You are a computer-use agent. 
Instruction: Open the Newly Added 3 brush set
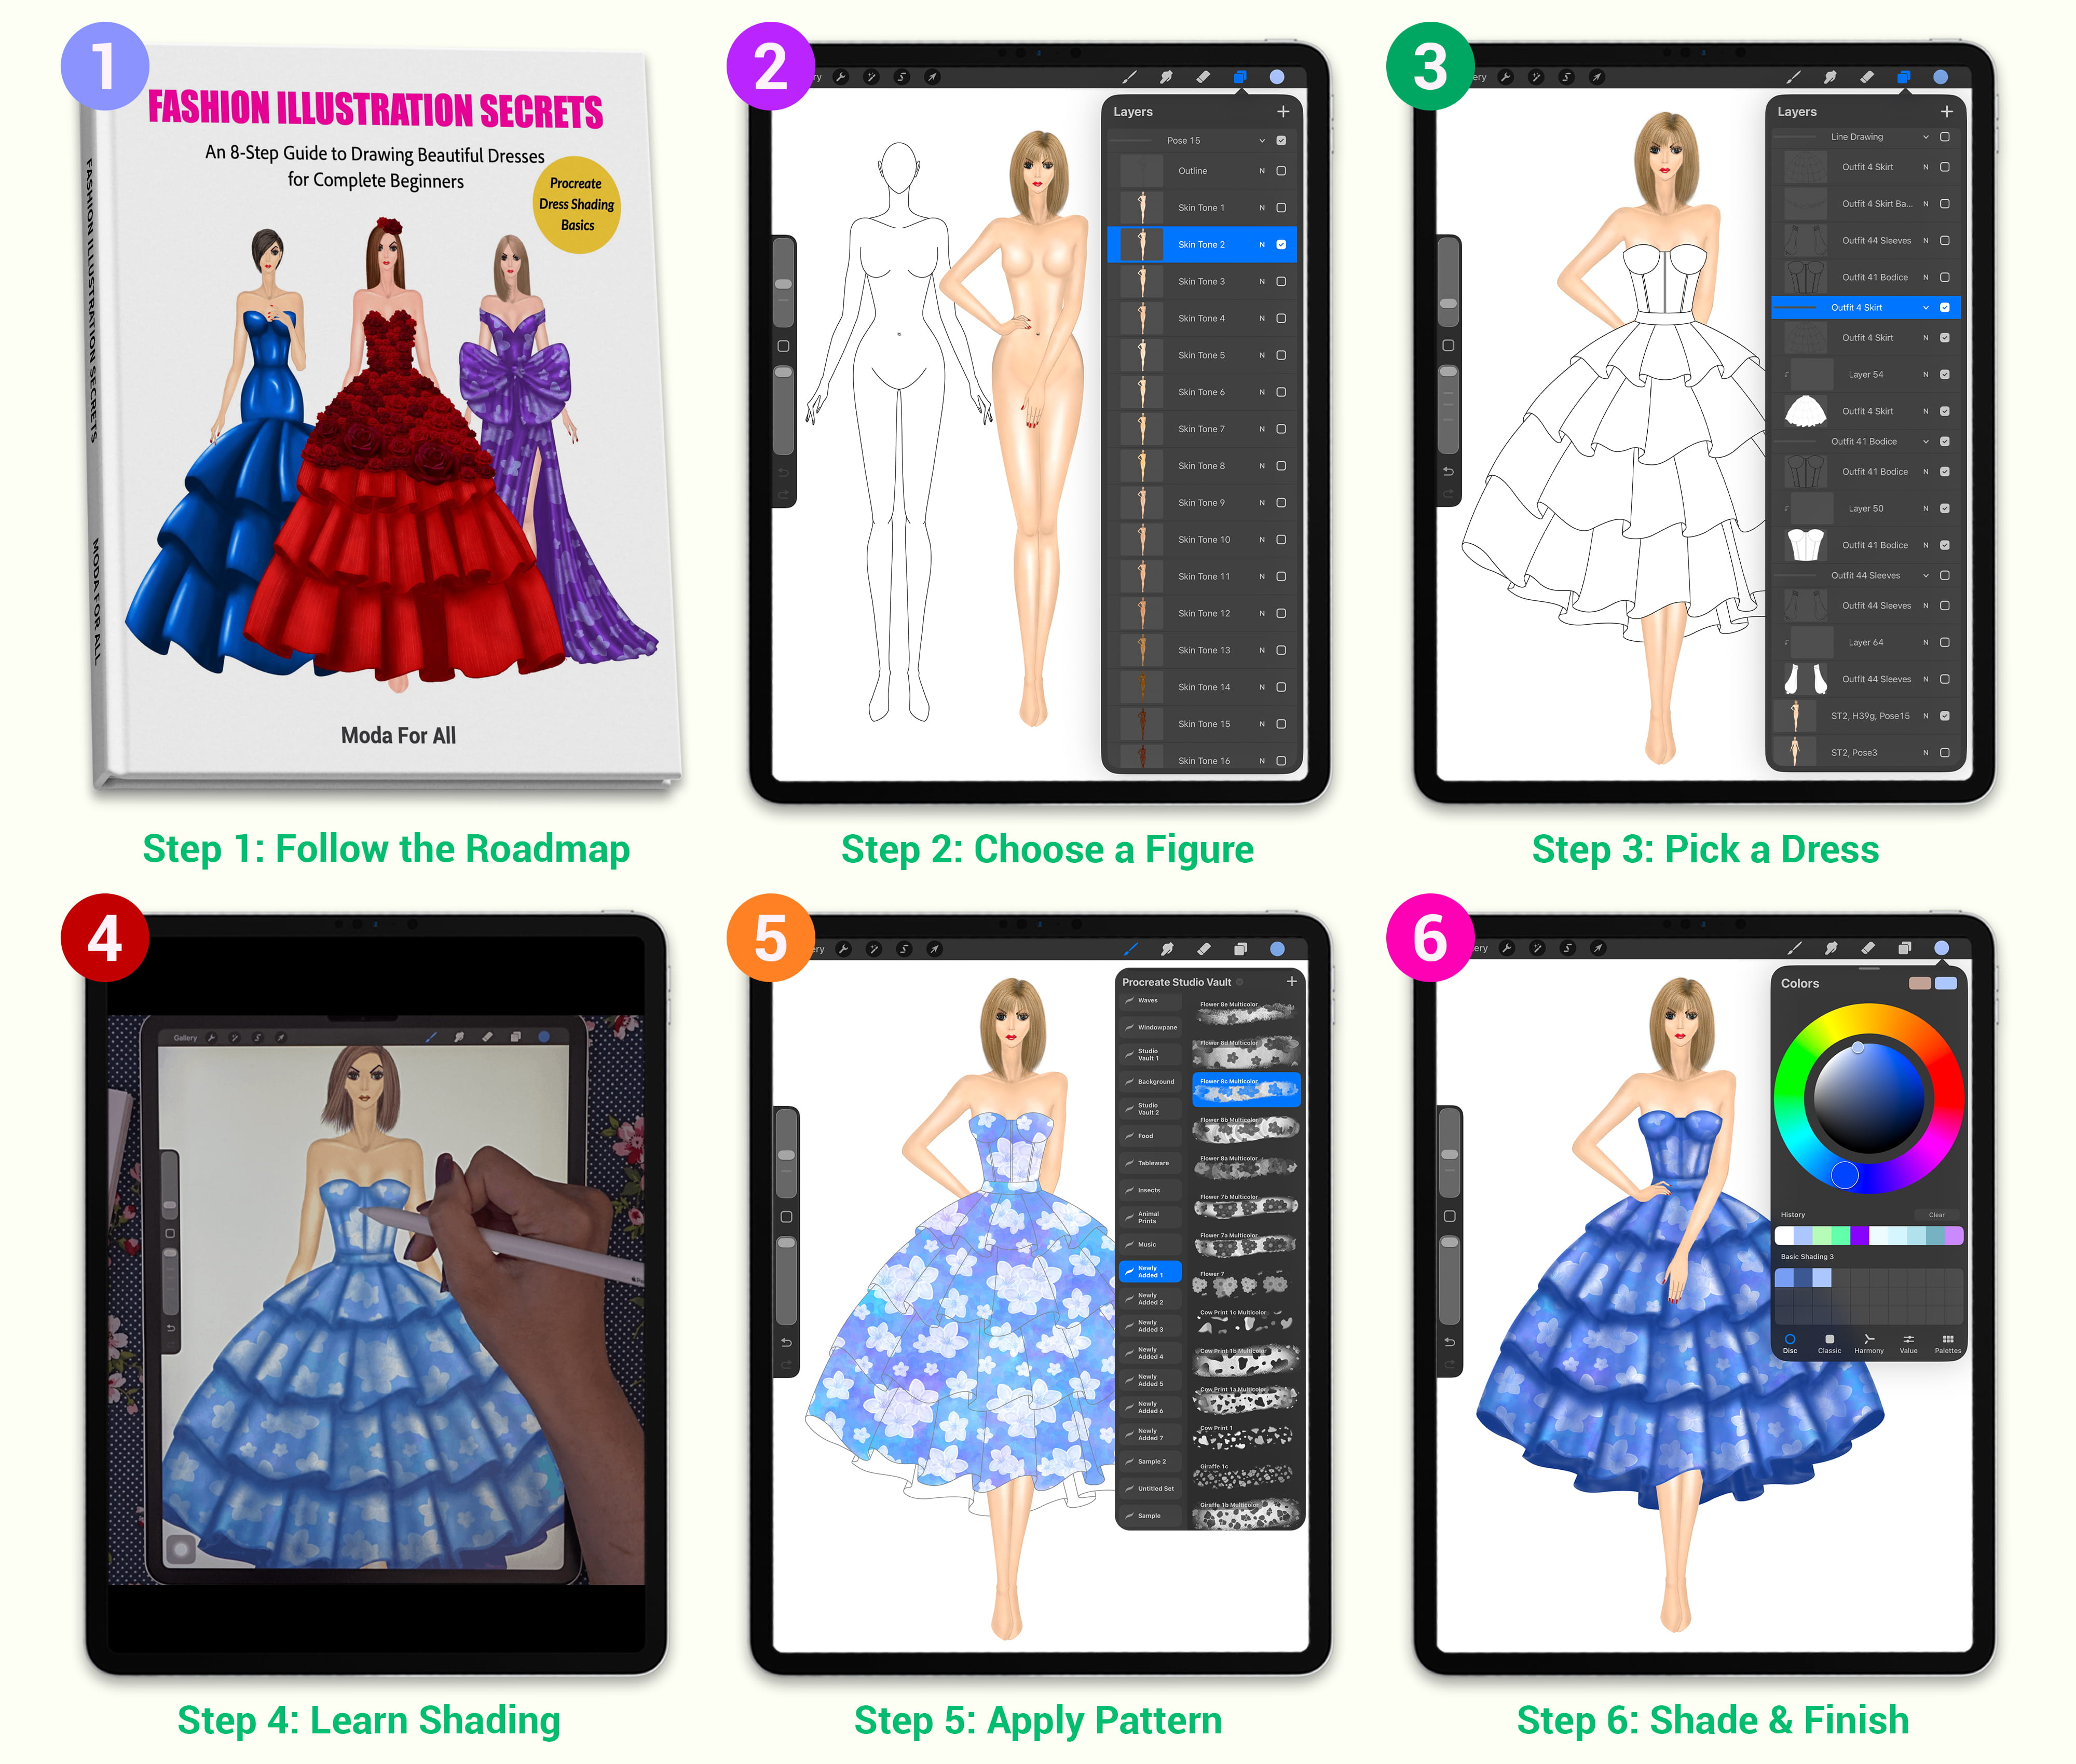coord(1151,1326)
